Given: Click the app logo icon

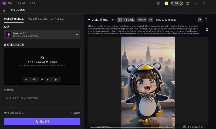Looking at the screenshot, I should (4, 3).
